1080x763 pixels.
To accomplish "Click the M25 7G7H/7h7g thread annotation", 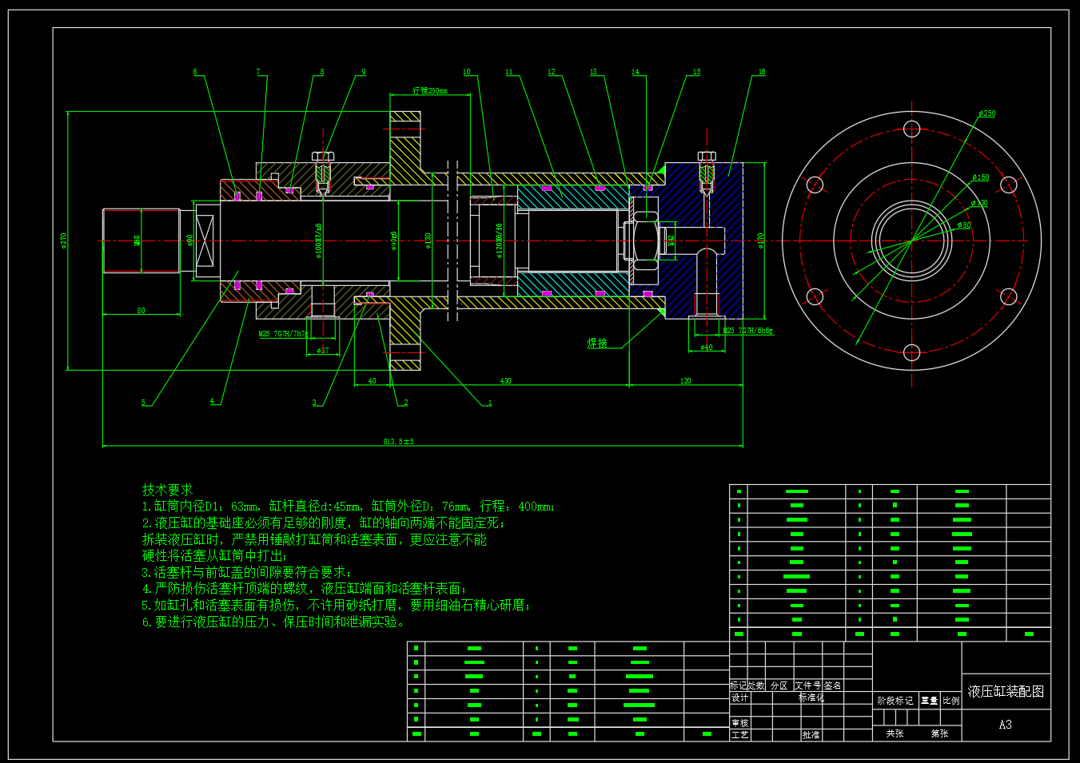I will click(x=283, y=334).
